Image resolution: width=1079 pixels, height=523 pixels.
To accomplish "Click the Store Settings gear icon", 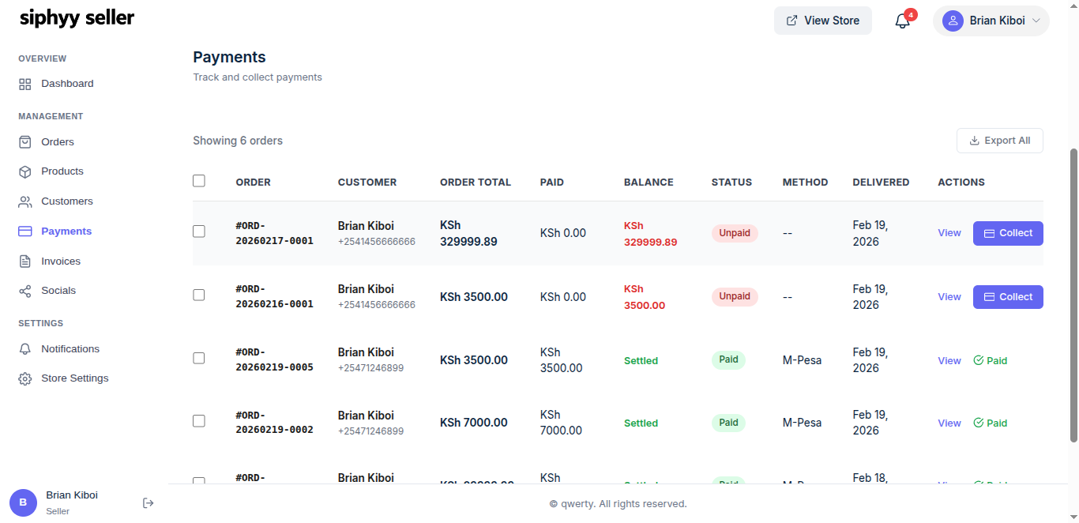I will (x=25, y=378).
